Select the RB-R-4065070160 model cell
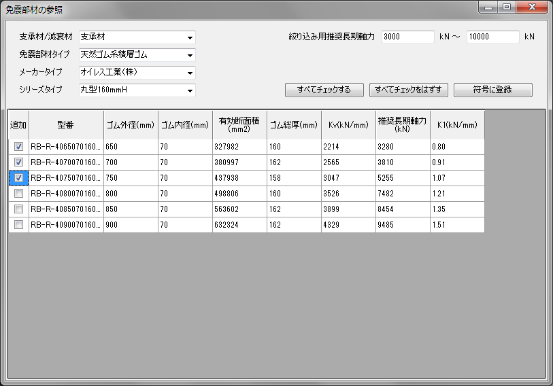Screen dimensions: 553x386 pyautogui.click(x=66, y=147)
